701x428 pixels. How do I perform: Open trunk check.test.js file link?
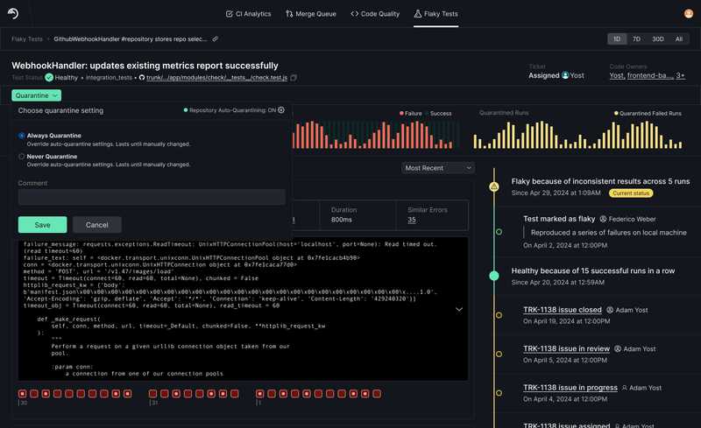click(x=216, y=77)
